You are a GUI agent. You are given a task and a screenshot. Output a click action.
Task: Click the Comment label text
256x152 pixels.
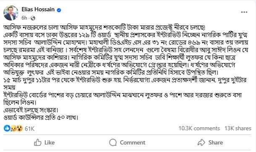[133, 142]
